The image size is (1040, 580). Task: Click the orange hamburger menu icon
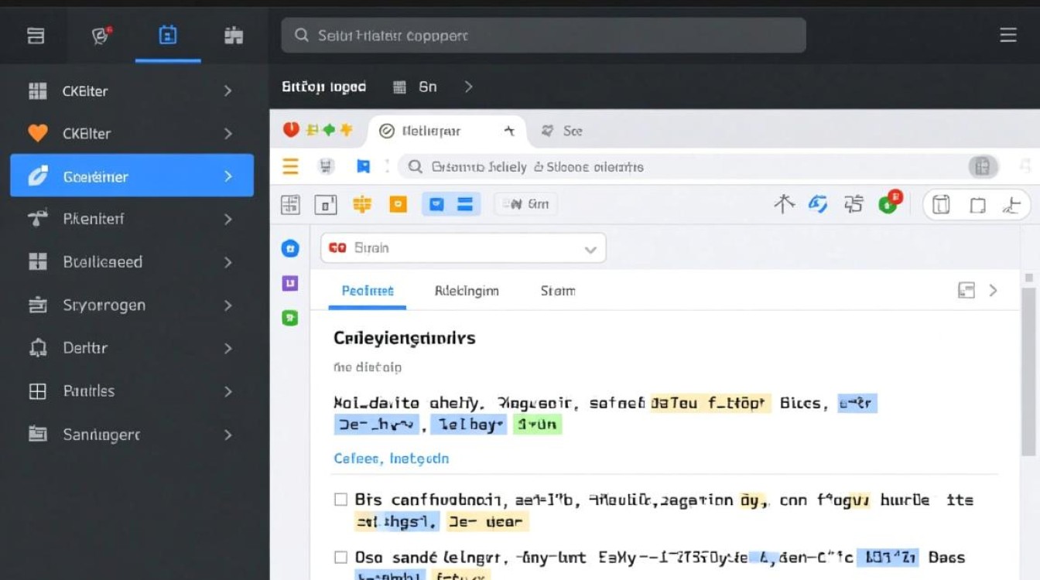click(x=290, y=166)
